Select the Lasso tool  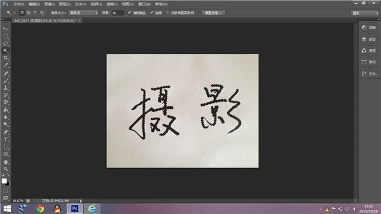[x=6, y=44]
